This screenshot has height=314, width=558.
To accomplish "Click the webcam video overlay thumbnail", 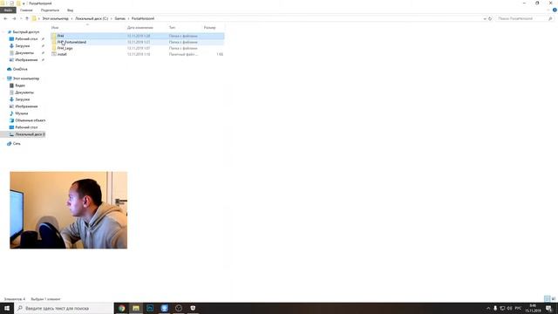I will point(68,210).
